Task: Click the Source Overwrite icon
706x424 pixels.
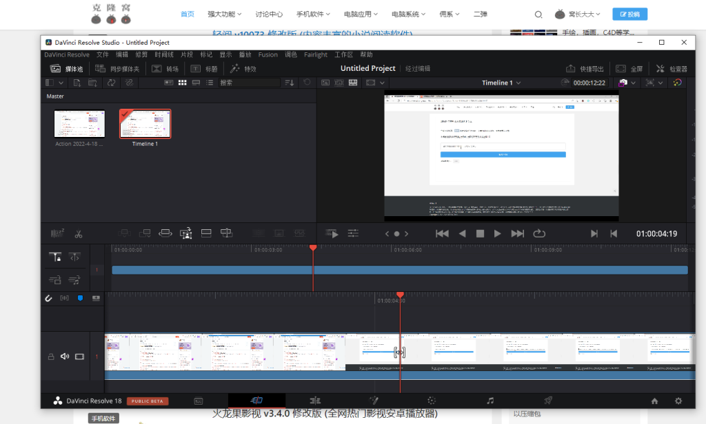Action: pyautogui.click(x=226, y=233)
